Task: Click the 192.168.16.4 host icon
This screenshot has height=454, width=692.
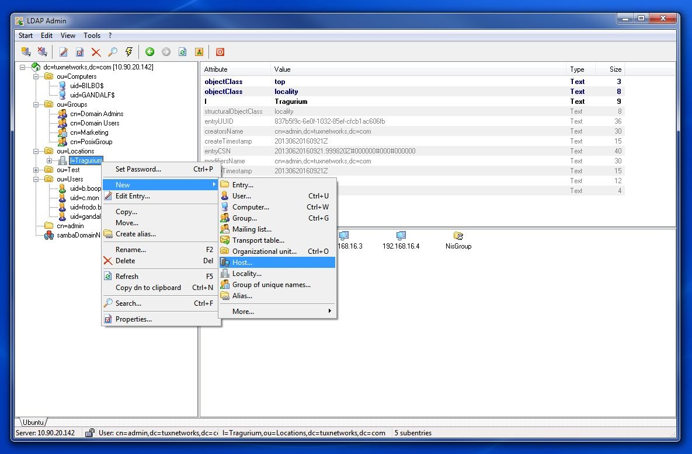Action: (401, 240)
